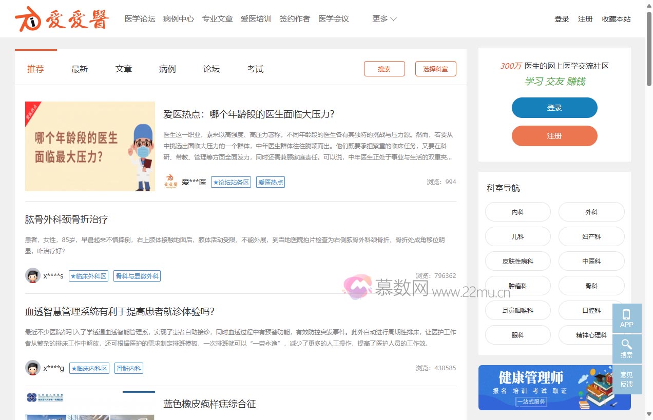Open the 意见反馈 feedback panel
This screenshot has height=420, width=653.
click(x=627, y=379)
